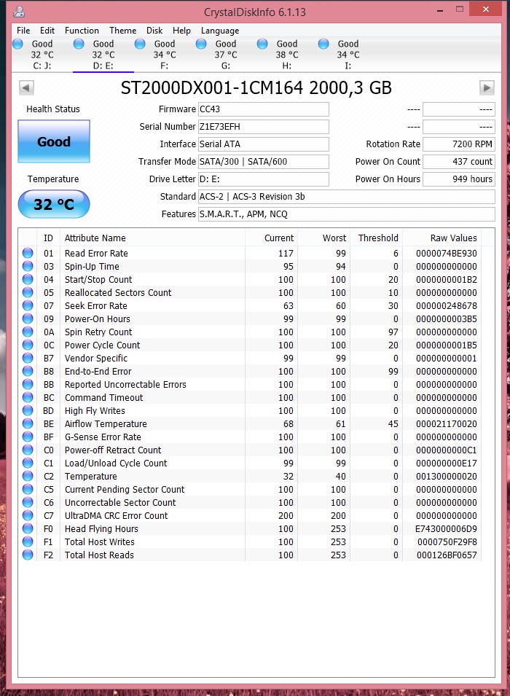The width and height of the screenshot is (510, 696).
Task: Click the Transfer Mode field
Action: [263, 162]
